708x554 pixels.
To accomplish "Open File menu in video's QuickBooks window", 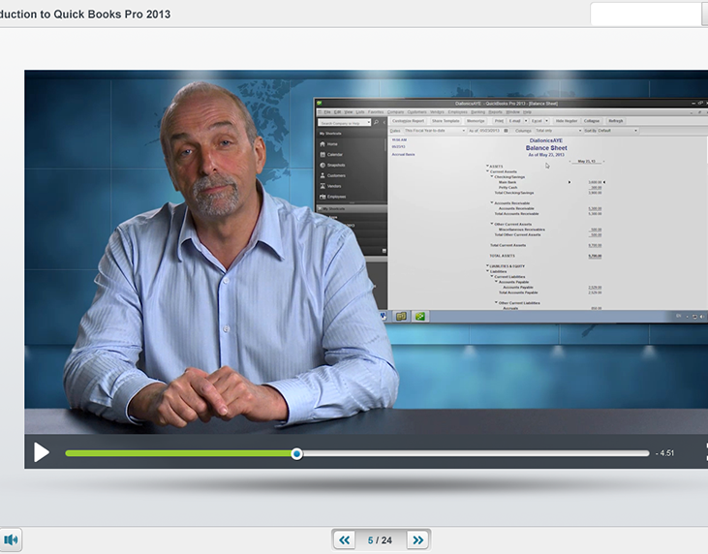I will click(327, 112).
